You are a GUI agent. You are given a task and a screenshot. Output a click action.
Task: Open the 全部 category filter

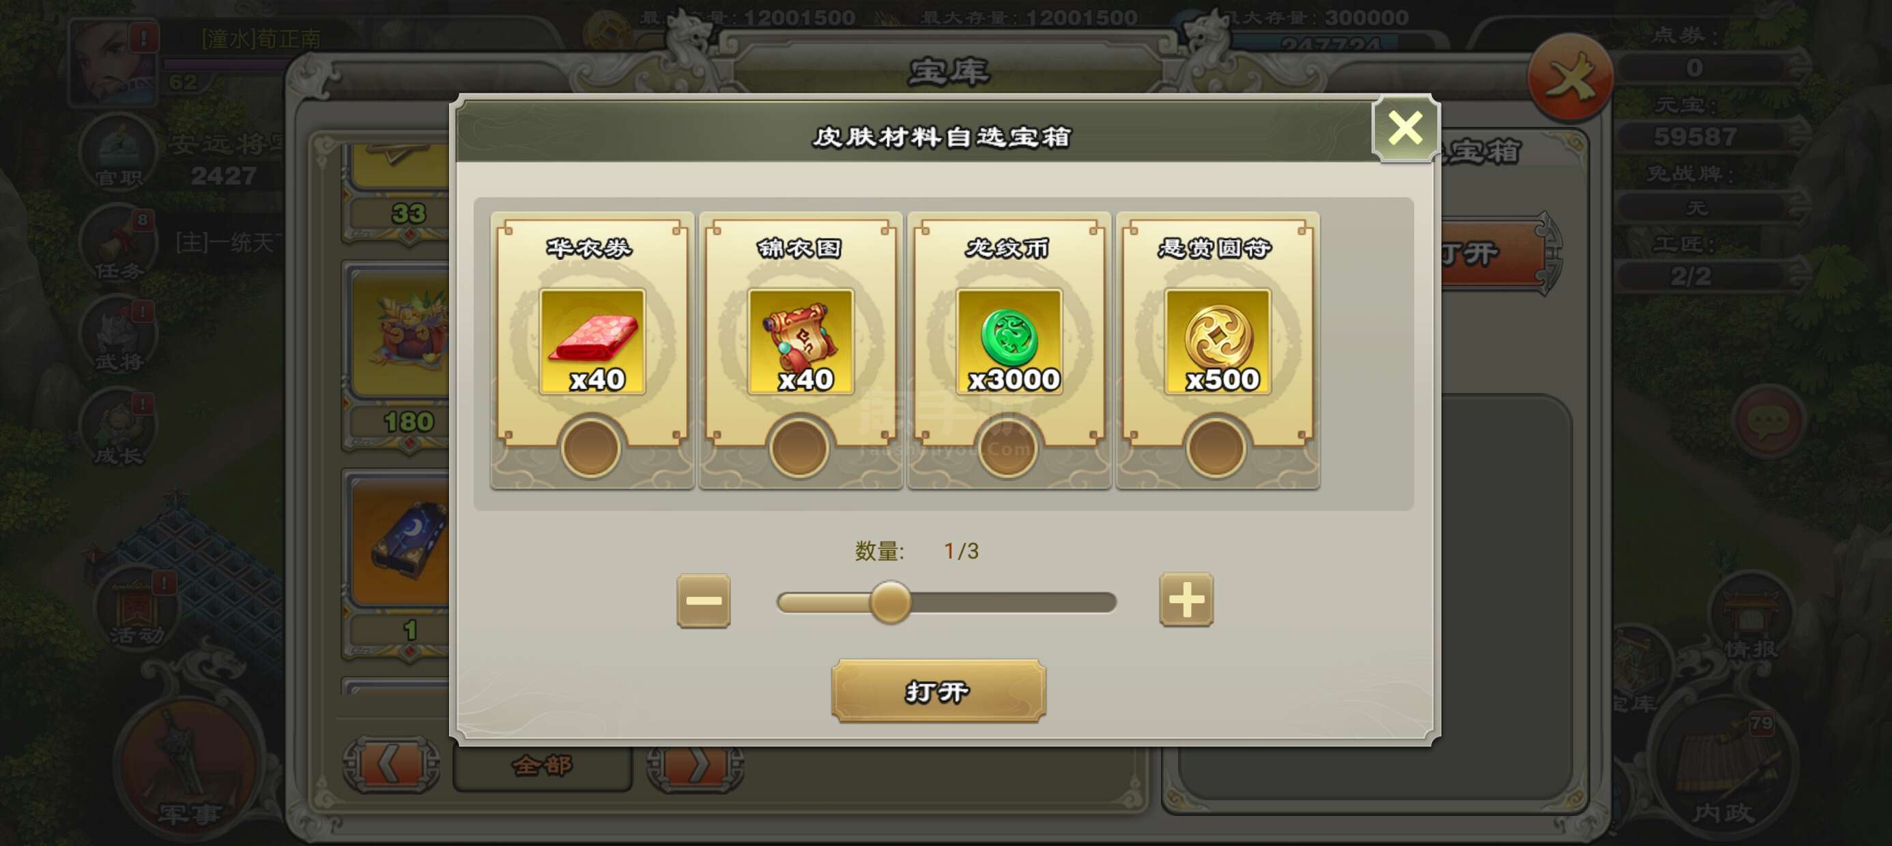tap(543, 765)
